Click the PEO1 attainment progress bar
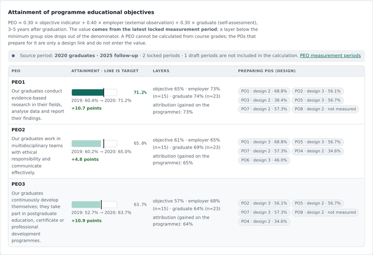Screen dimensions: 373x255 [94, 93]
